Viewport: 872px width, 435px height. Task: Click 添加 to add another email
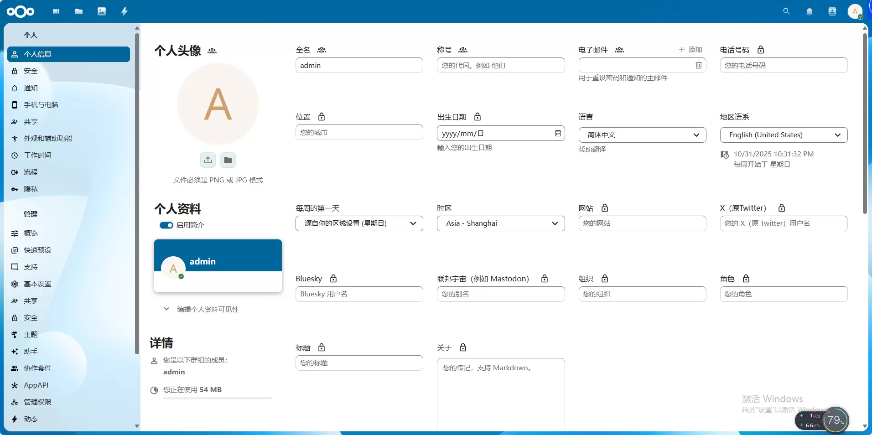click(690, 50)
